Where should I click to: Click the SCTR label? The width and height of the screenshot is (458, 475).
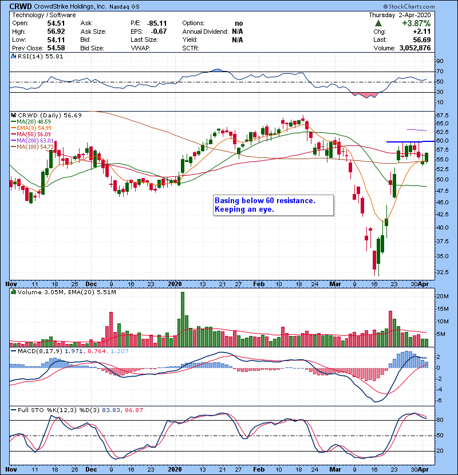click(x=190, y=48)
